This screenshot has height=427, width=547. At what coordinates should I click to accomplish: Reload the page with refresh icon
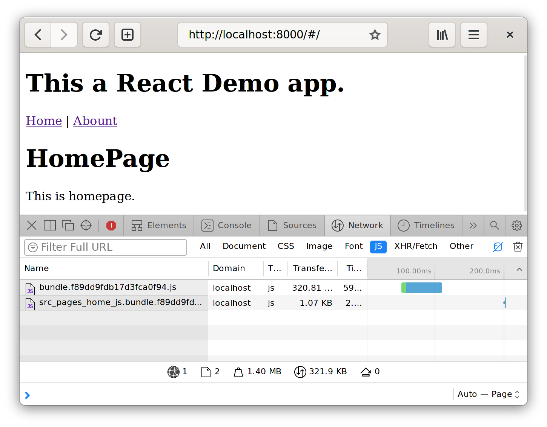pyautogui.click(x=96, y=35)
